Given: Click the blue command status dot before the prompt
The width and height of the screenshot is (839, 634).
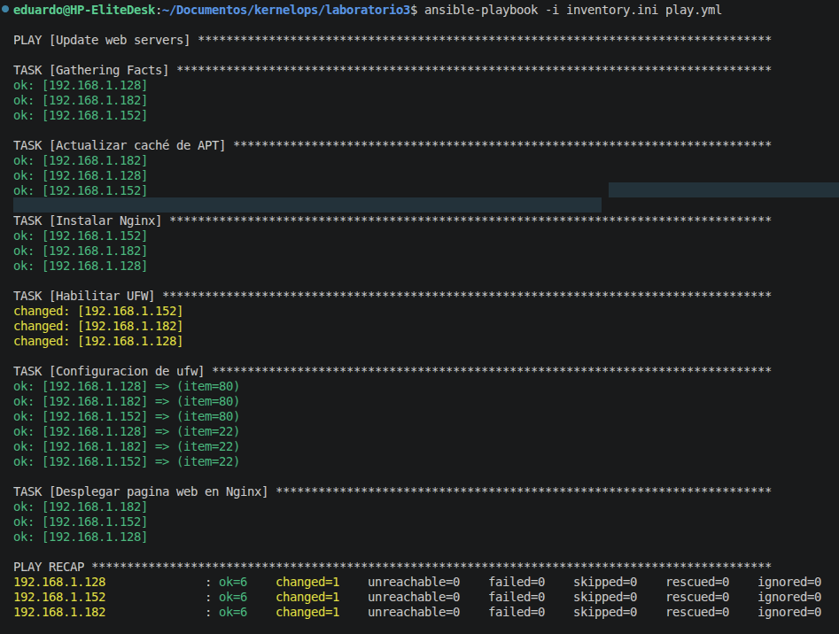Looking at the screenshot, I should 5,9.
